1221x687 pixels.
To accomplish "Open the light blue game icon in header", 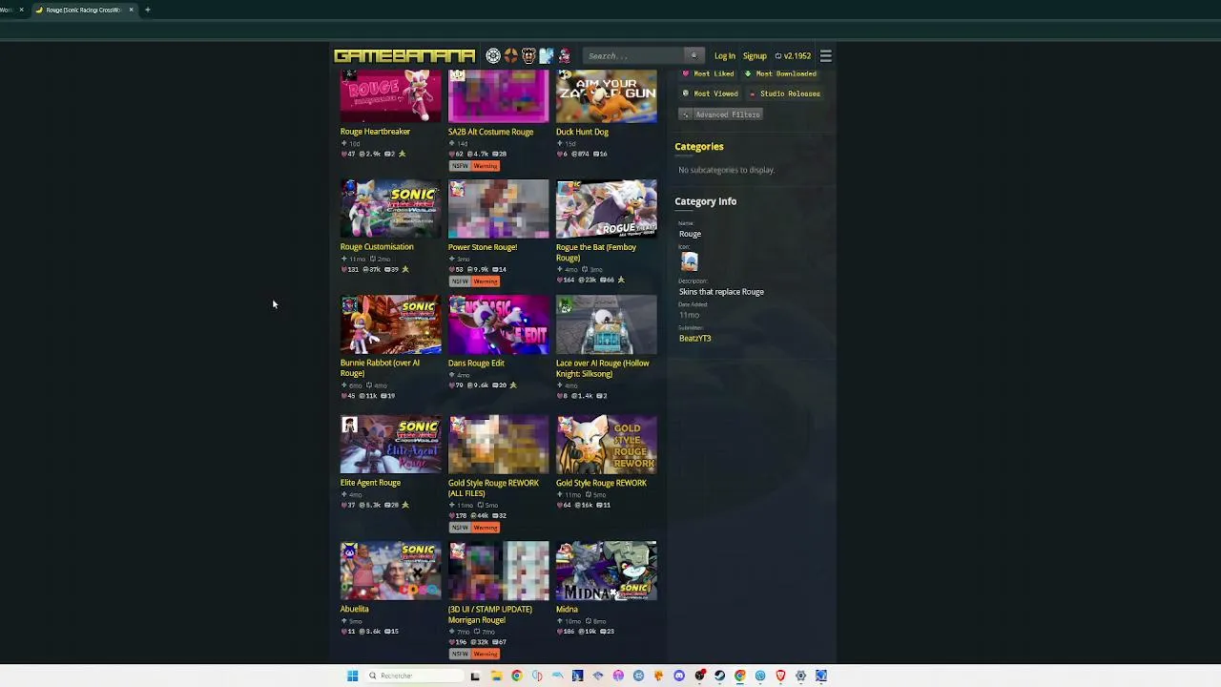I will (547, 55).
